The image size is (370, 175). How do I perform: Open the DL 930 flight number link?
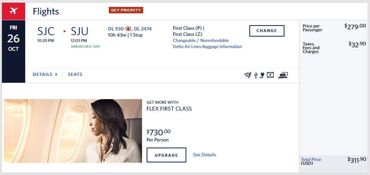116,29
